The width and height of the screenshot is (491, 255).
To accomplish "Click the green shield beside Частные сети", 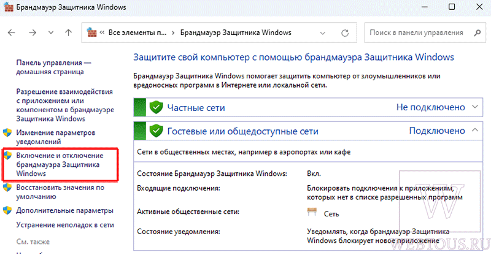I will coord(156,107).
